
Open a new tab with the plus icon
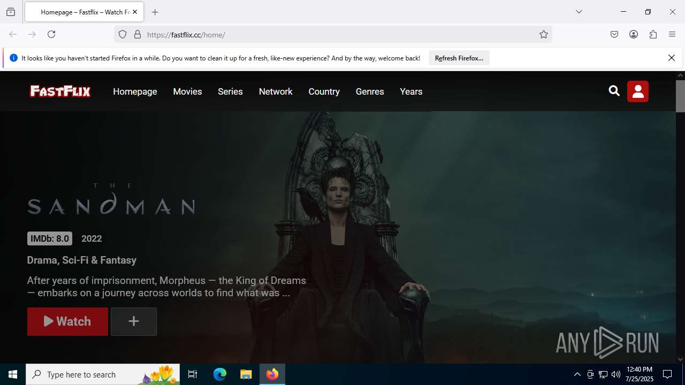155,12
